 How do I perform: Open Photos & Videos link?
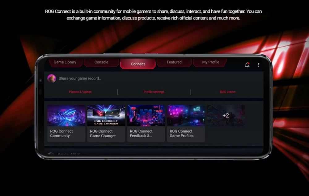[80, 92]
